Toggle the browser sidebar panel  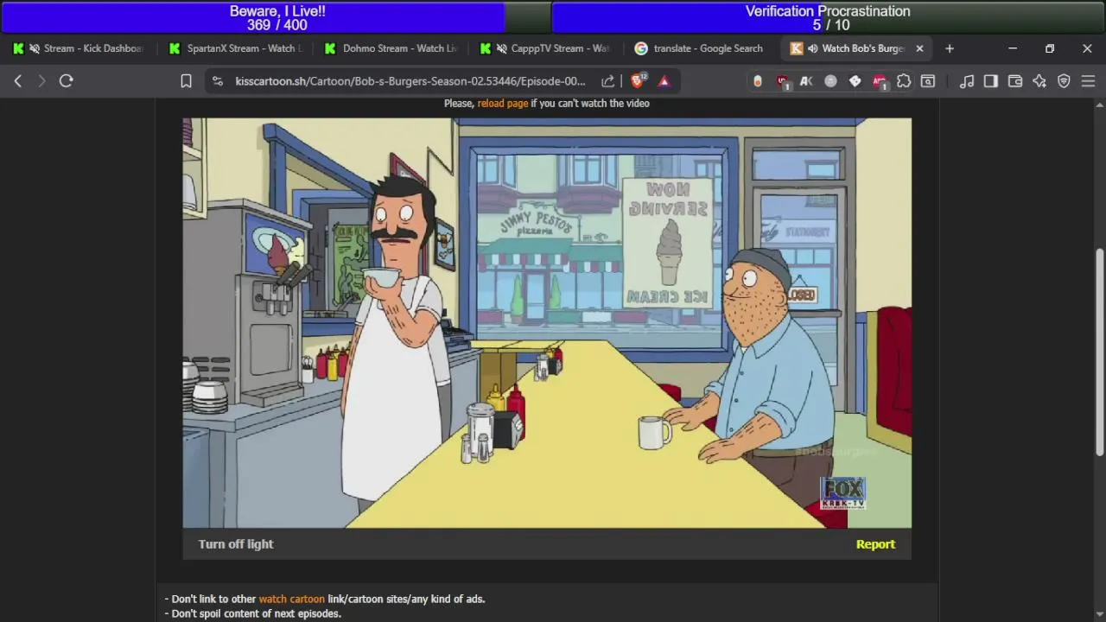point(991,81)
